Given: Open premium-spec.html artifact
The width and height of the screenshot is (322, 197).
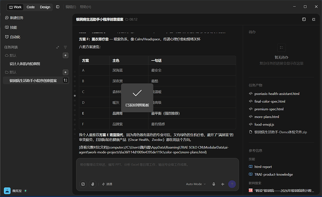Looking at the screenshot, I should point(269,109).
